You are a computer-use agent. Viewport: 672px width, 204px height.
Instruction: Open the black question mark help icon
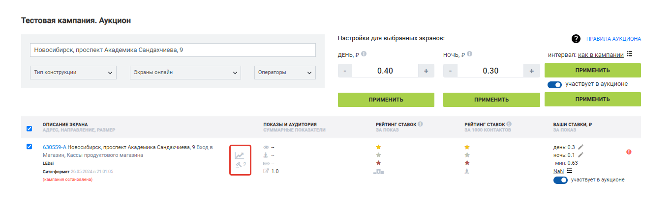[576, 39]
